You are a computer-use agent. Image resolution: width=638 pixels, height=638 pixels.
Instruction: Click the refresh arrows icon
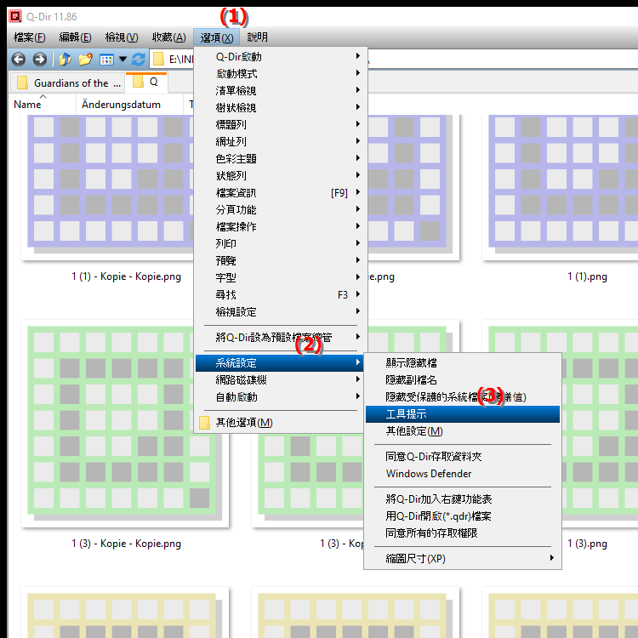[x=139, y=60]
